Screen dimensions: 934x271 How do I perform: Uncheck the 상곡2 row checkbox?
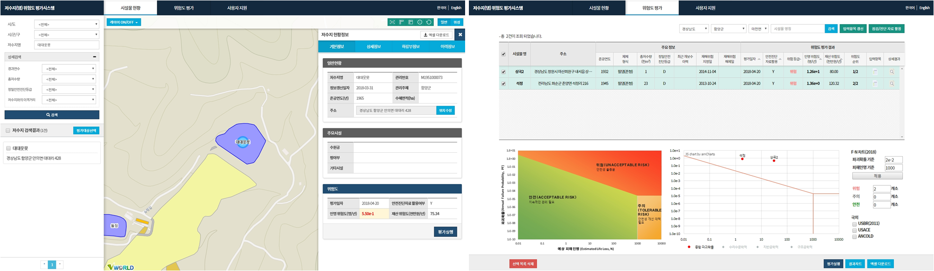[503, 72]
